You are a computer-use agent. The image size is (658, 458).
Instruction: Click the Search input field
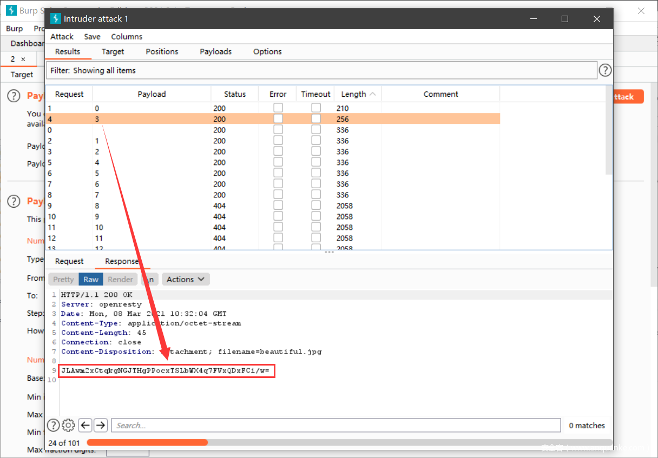335,426
